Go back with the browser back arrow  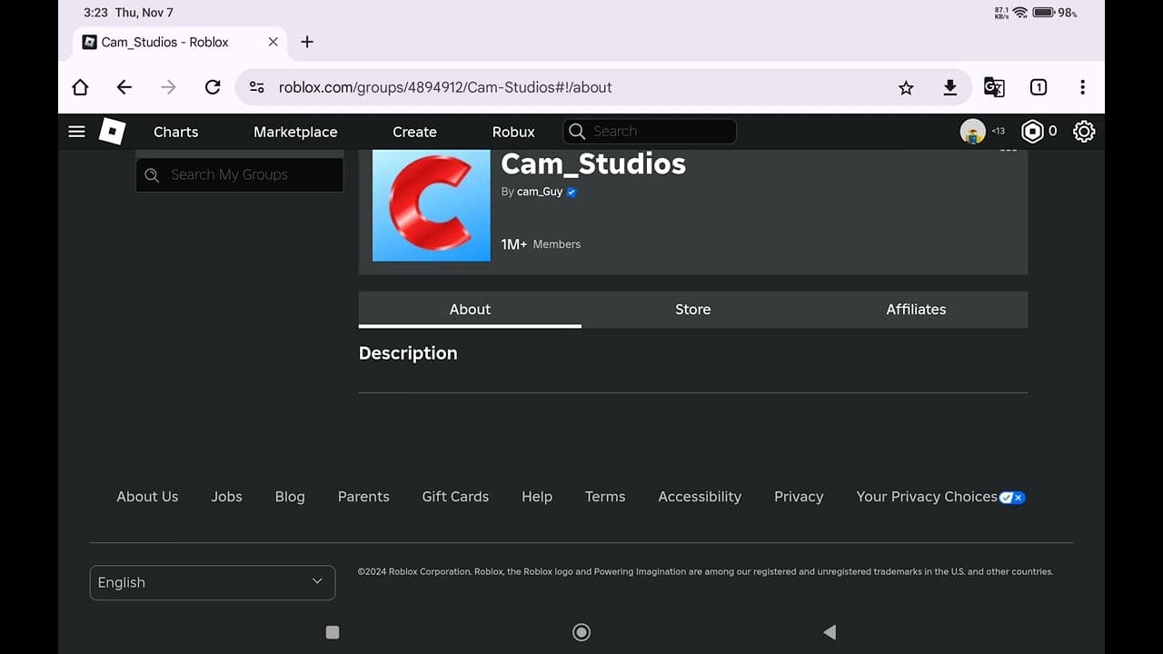point(124,87)
